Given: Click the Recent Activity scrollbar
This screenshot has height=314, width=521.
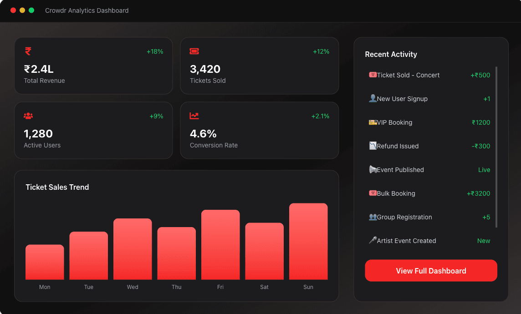Looking at the screenshot, I should tap(496, 147).
